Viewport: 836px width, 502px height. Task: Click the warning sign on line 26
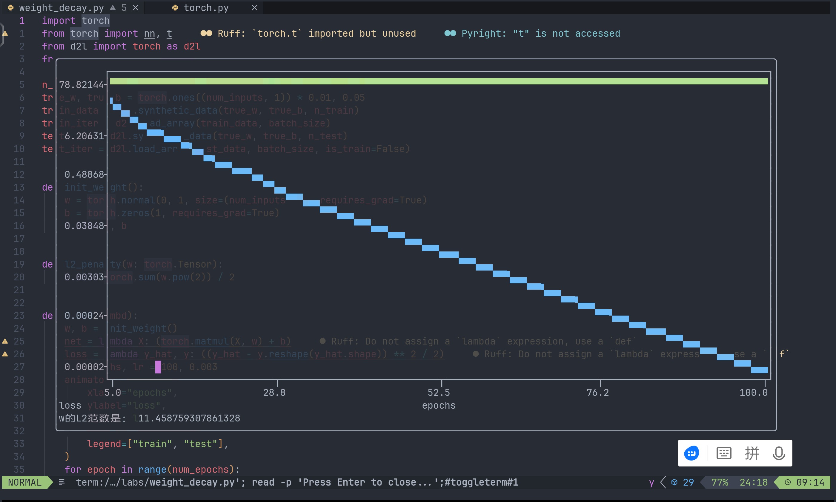click(5, 354)
